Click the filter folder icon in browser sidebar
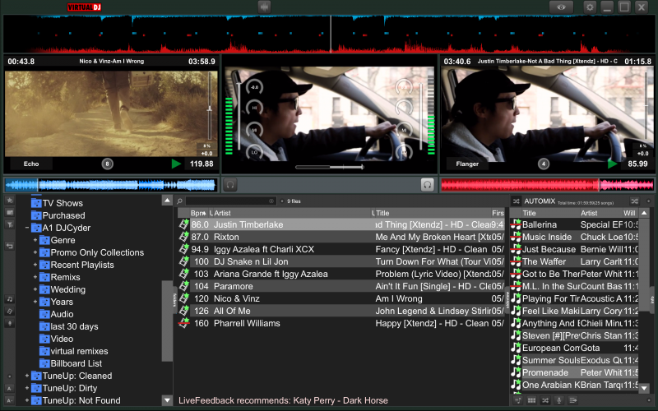 (10, 225)
